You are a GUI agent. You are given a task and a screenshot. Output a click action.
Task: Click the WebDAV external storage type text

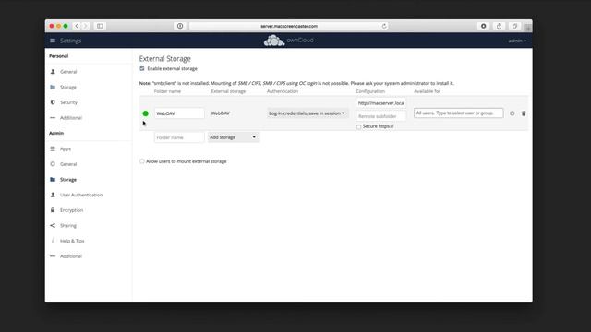tap(220, 113)
